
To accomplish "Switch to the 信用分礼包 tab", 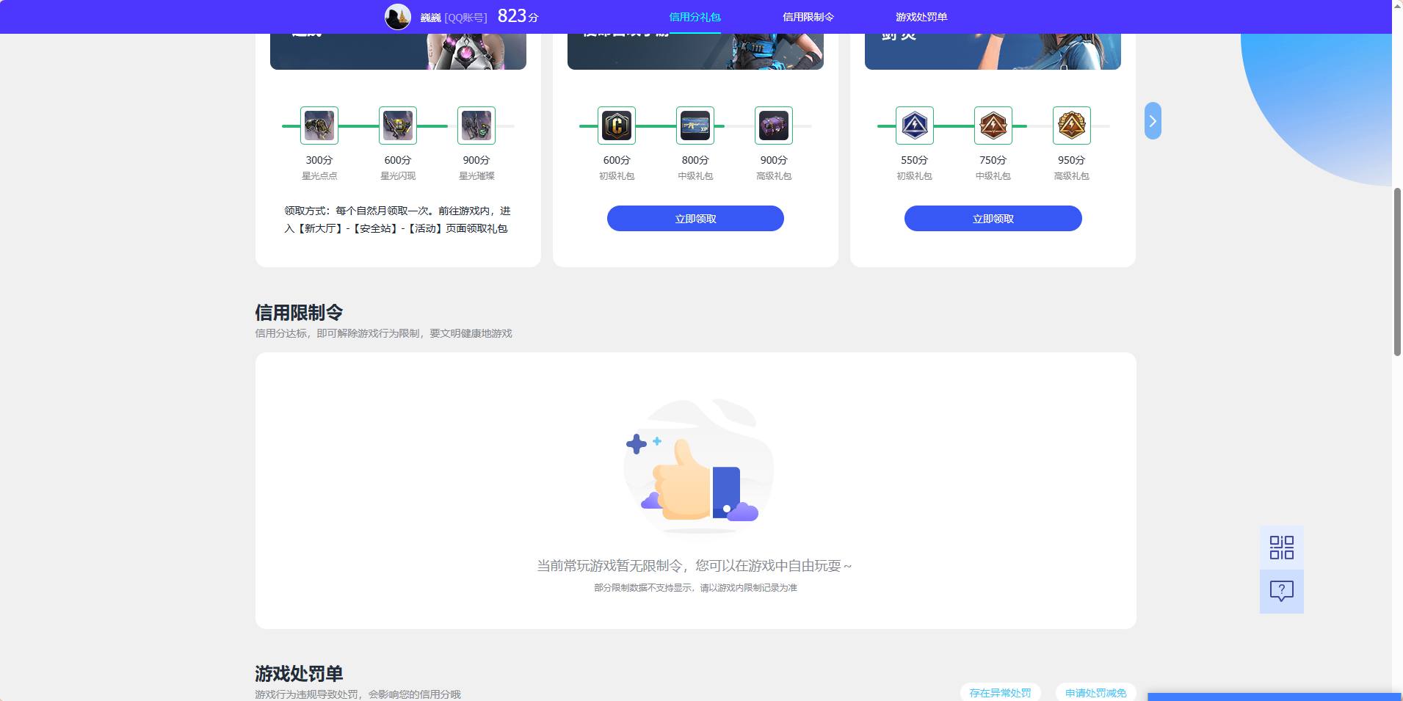I will [695, 17].
